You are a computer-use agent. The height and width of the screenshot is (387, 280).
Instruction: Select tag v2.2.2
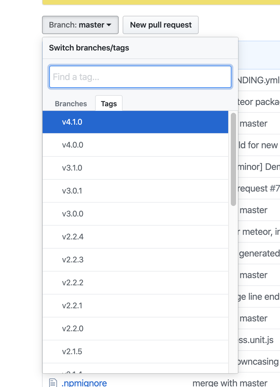coord(135,283)
